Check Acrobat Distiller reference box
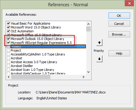Viewport: 136px width, 110px height. [x=9, y=66]
